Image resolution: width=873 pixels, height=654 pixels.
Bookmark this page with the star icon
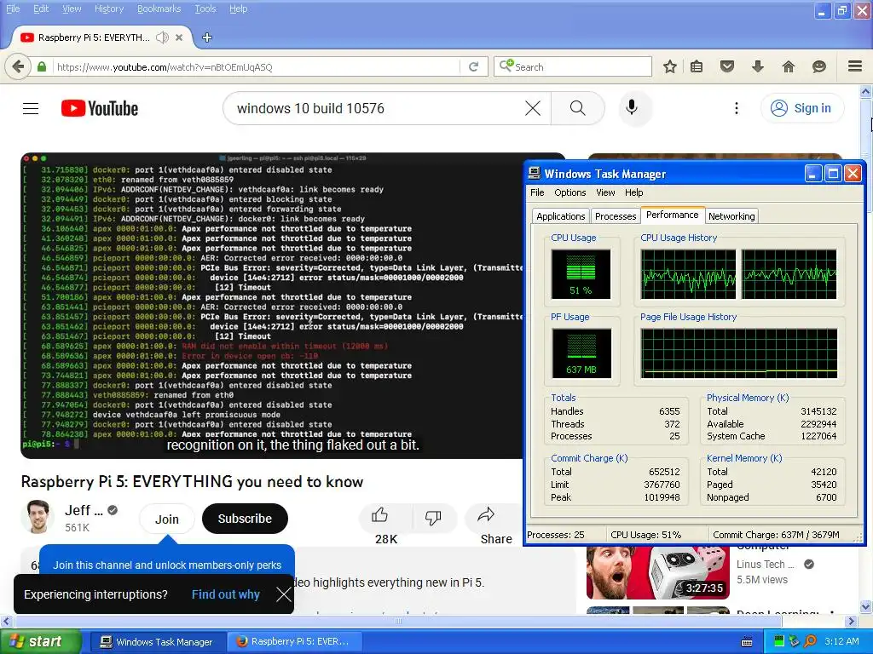coord(670,66)
